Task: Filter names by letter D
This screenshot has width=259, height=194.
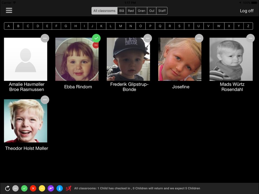Action: coord(38,26)
